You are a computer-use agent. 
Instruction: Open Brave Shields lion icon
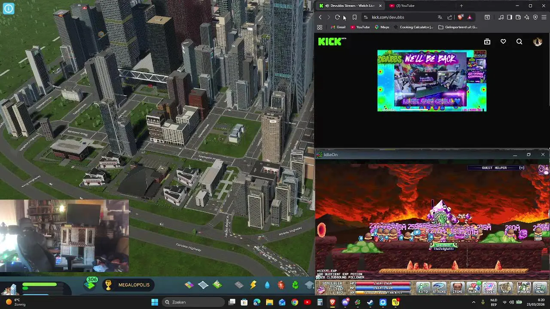[460, 17]
